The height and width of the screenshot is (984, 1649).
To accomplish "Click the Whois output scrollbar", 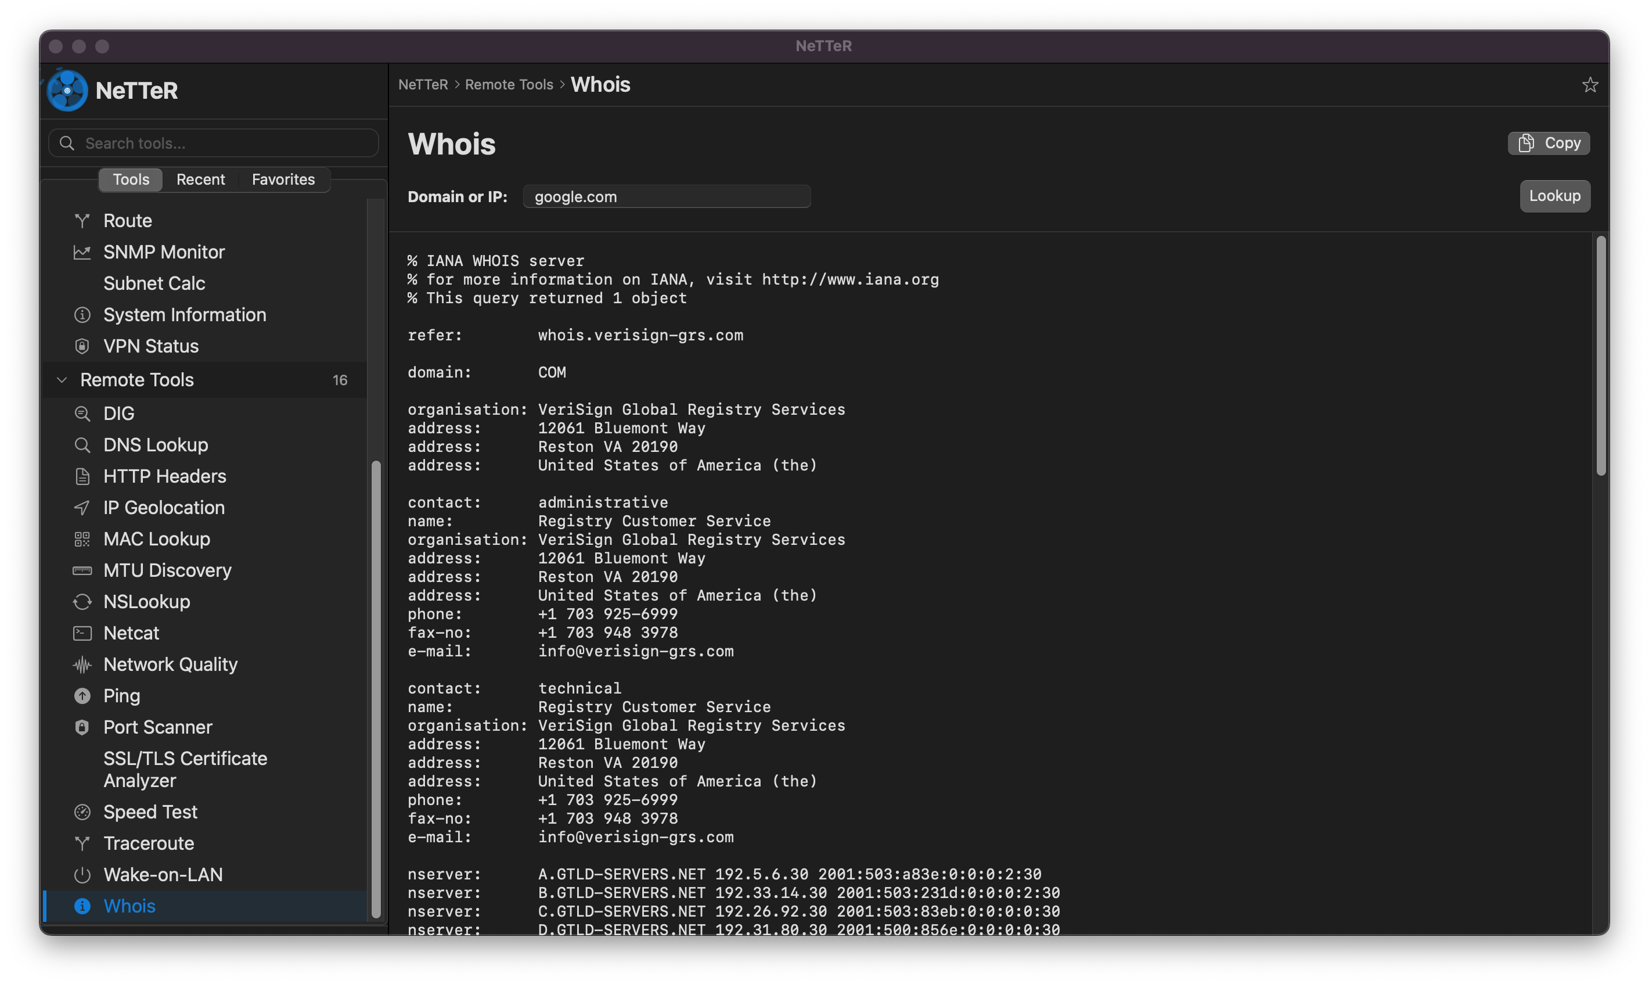I will (x=1601, y=355).
